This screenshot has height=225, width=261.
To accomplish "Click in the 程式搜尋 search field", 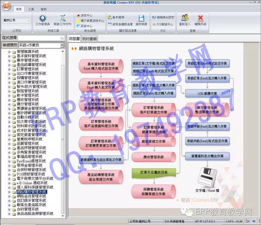I will tap(39, 38).
